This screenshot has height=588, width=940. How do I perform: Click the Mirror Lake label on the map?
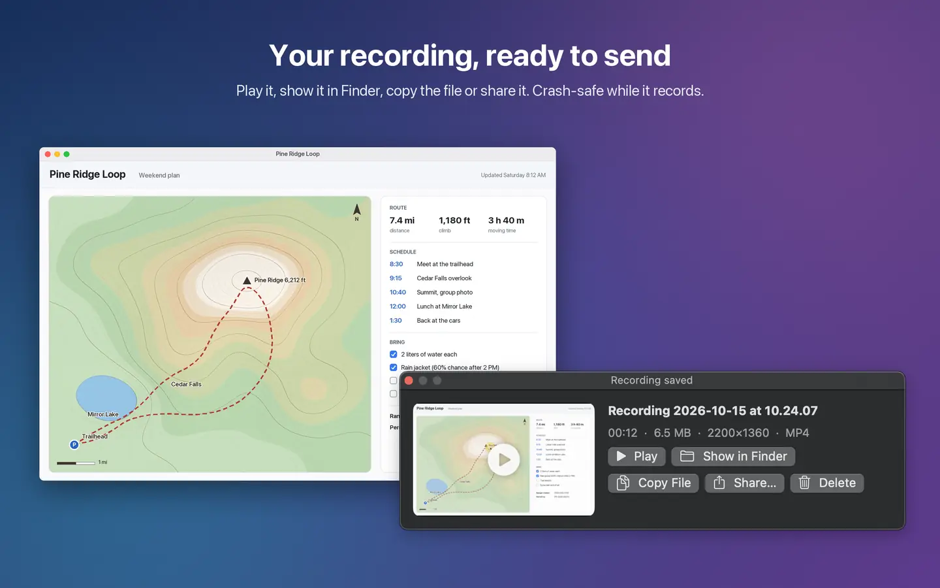(103, 414)
